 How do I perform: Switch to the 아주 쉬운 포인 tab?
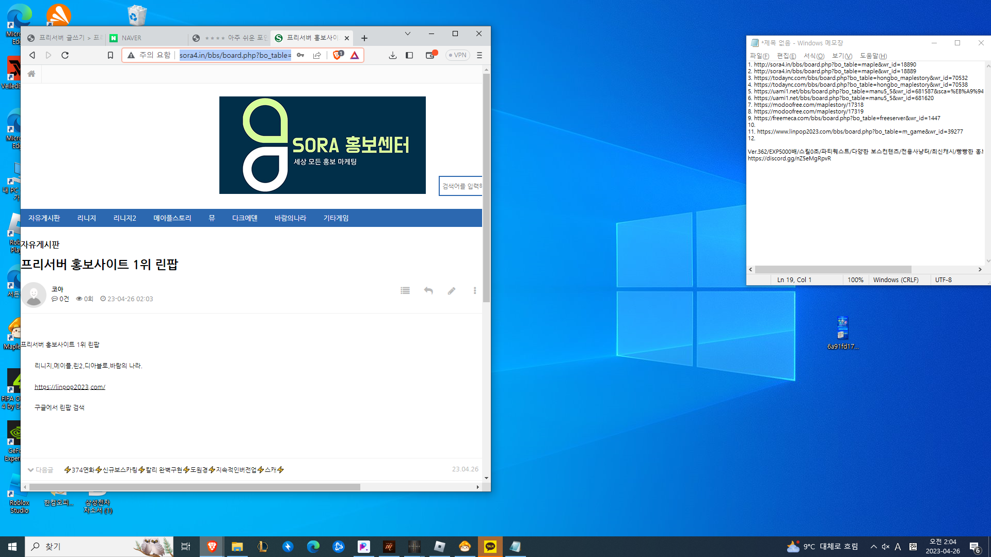click(229, 38)
